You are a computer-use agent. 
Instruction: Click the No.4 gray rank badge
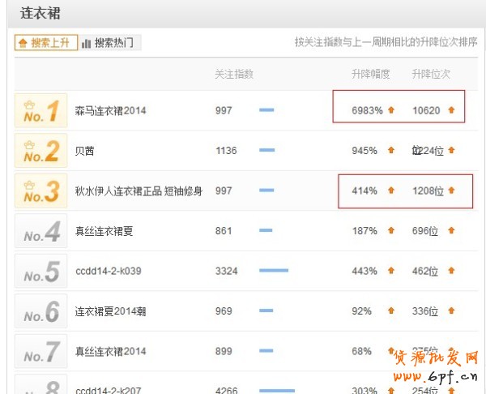(40, 231)
